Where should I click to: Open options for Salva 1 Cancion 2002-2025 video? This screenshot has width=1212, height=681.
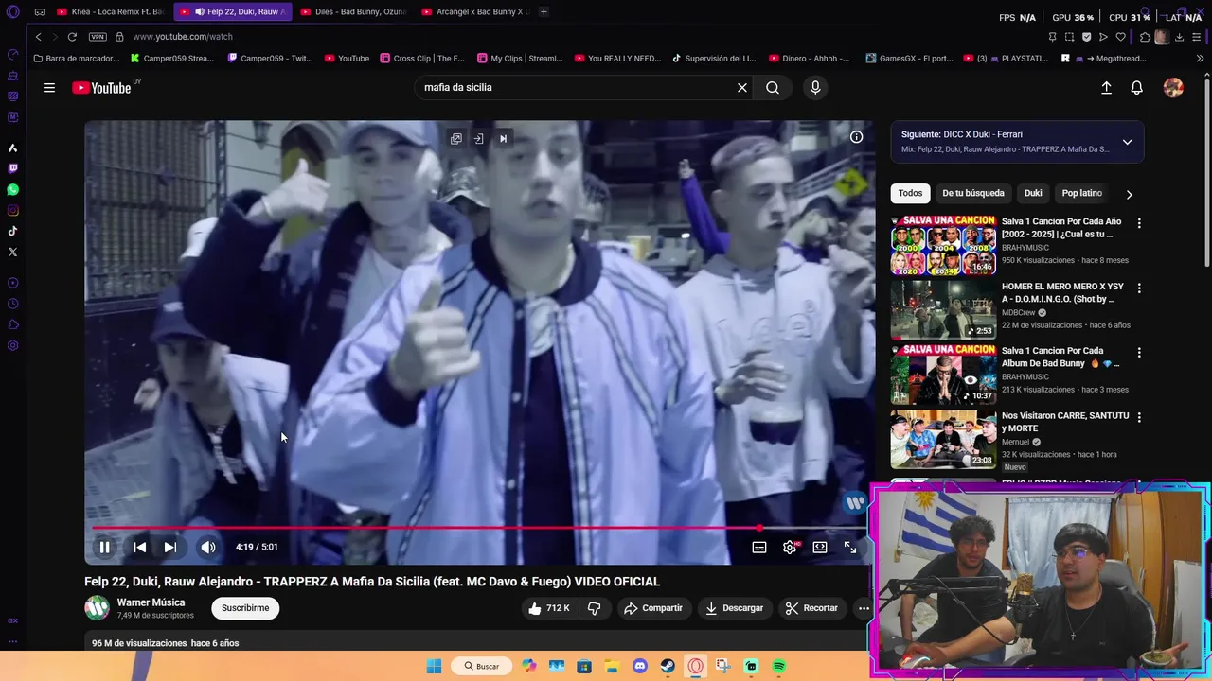1139,223
